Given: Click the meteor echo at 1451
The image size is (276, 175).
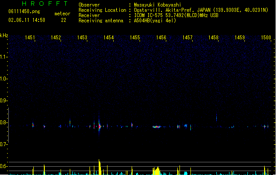Looking at the screenshot, I should coord(33,125).
